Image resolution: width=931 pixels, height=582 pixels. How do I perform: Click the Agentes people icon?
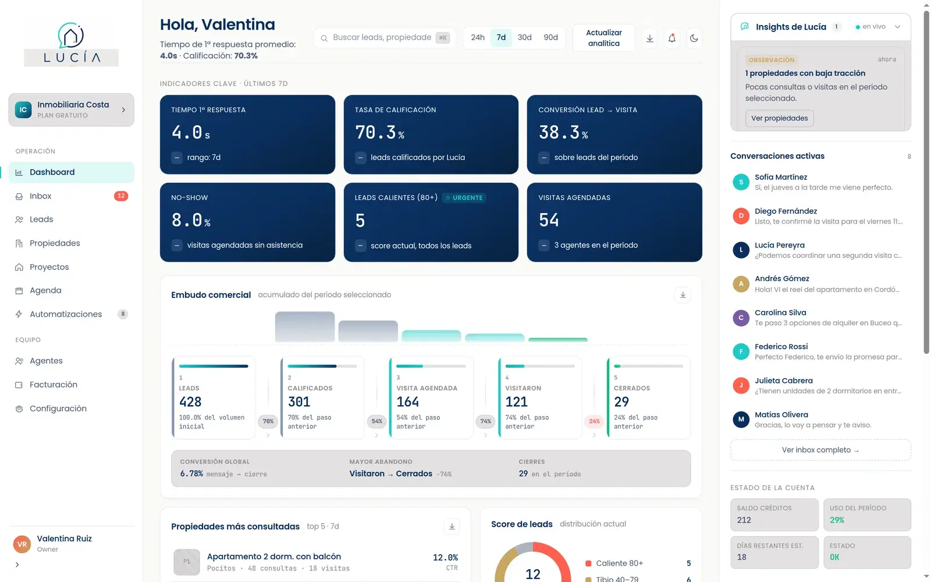coord(19,361)
